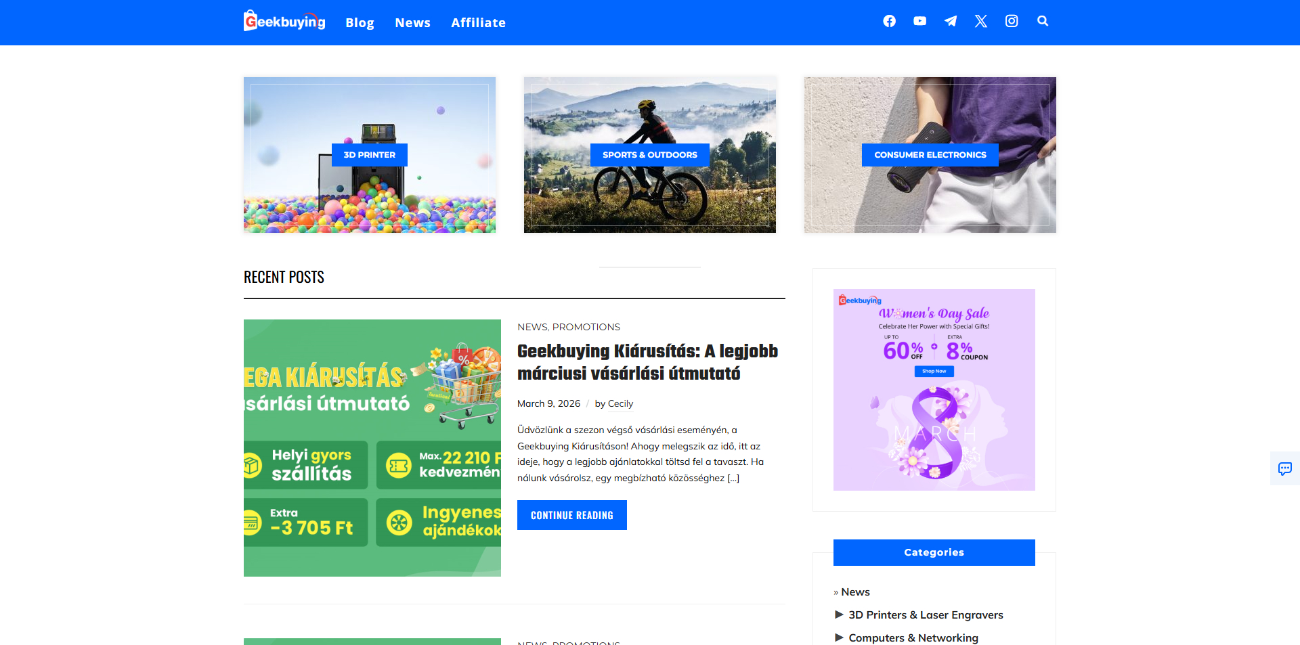Open the 3D Printer category banner
This screenshot has width=1300, height=645.
pyautogui.click(x=370, y=155)
